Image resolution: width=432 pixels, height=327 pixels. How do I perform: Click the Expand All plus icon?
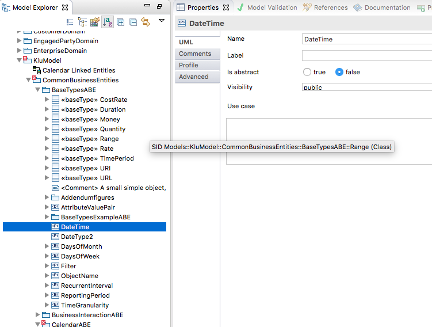click(x=121, y=22)
